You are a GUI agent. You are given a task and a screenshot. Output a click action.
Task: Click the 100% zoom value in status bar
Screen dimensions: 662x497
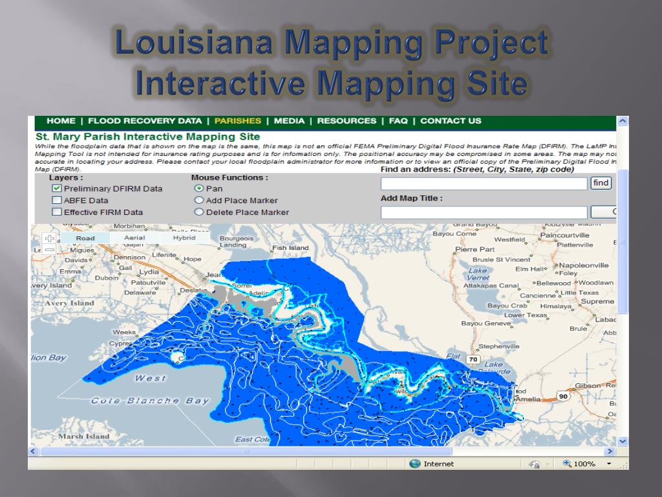tap(584, 463)
